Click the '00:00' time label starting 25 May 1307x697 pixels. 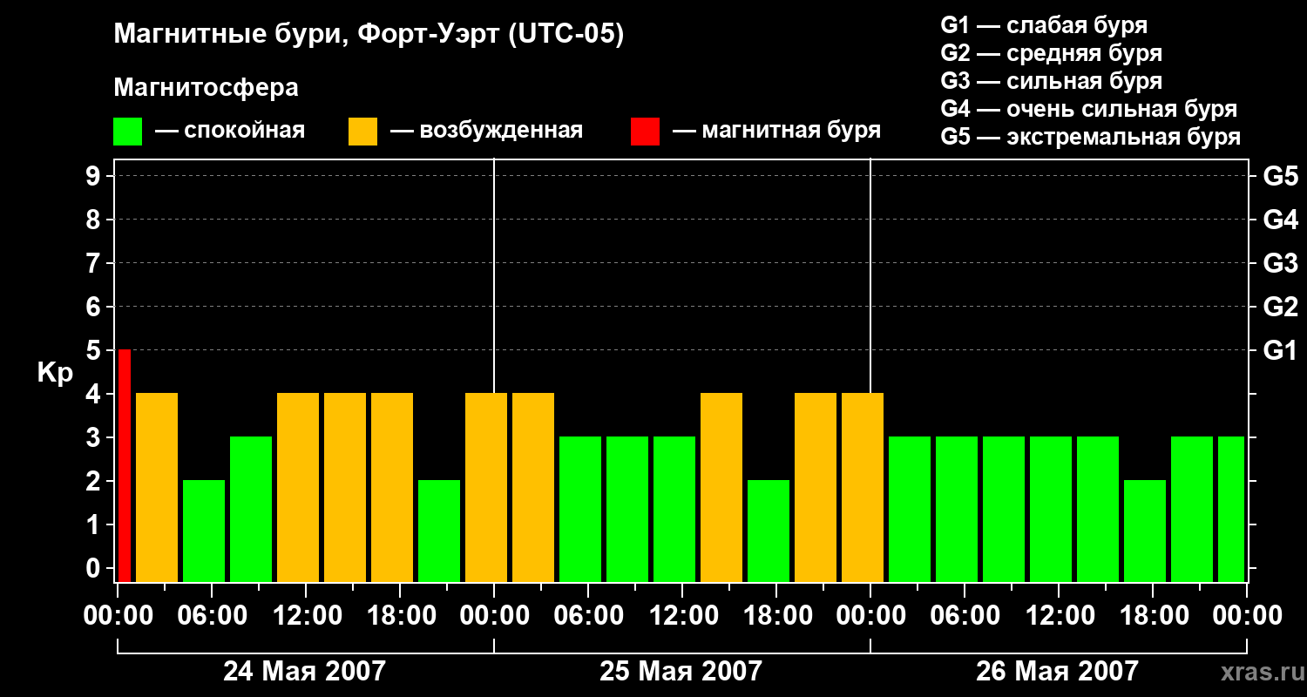coord(494,616)
